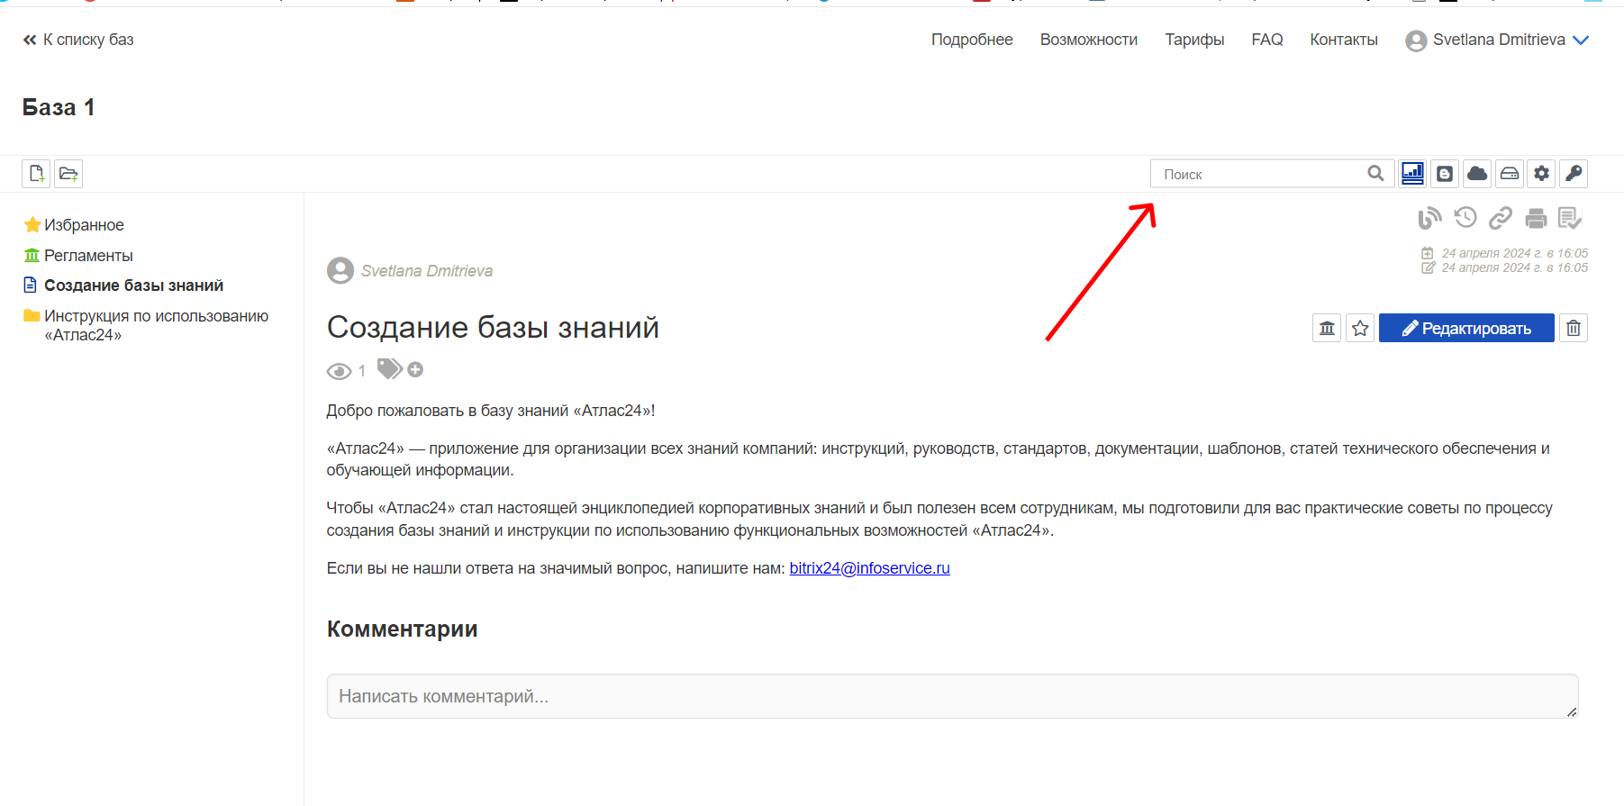This screenshot has height=806, width=1624.
Task: Open the base settings gear icon
Action: pos(1542,174)
